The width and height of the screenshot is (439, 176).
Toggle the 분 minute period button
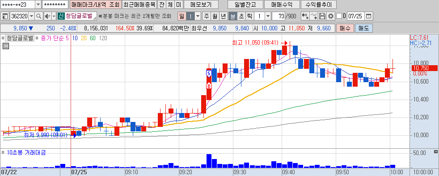(x=232, y=16)
